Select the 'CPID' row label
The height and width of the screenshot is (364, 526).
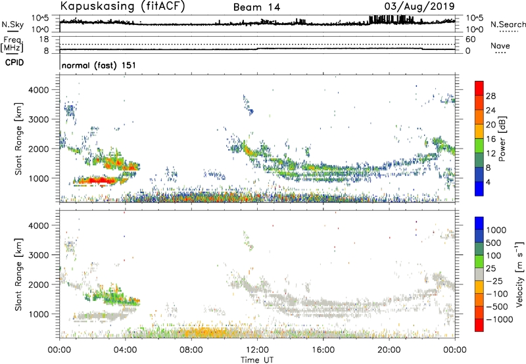(x=14, y=62)
